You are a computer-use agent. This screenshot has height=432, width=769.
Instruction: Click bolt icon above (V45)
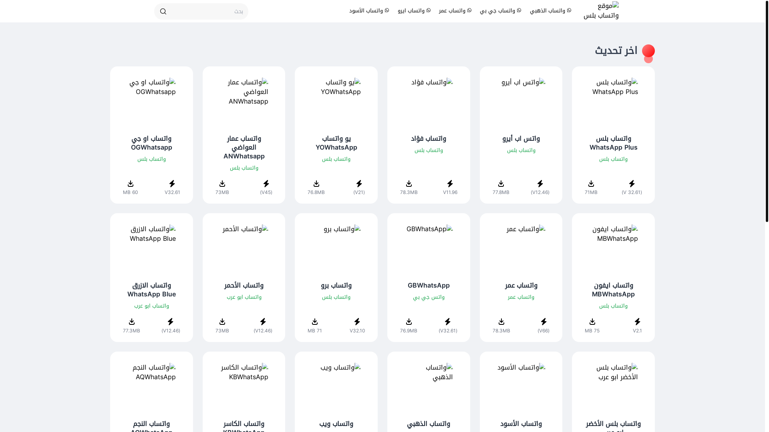coord(266,184)
